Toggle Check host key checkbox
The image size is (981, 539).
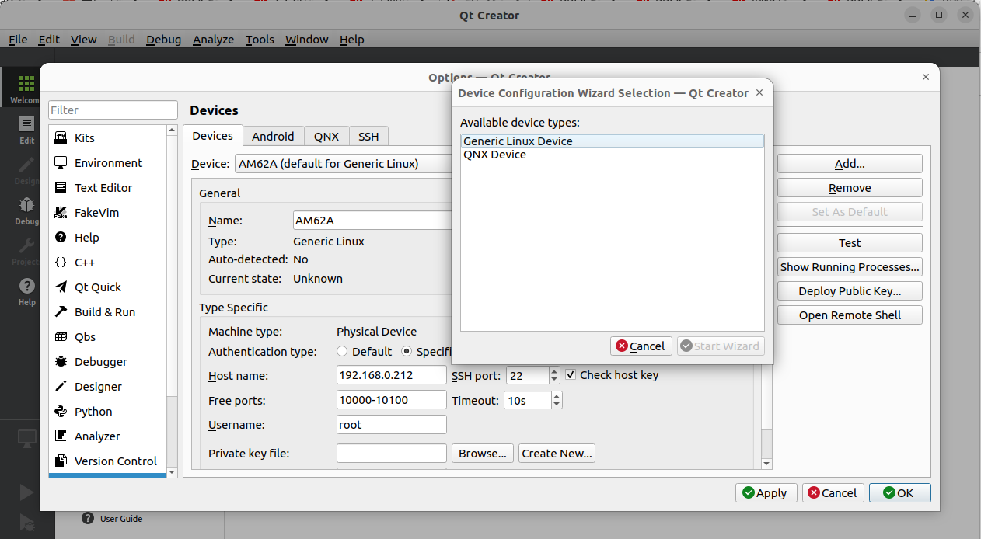(x=571, y=375)
